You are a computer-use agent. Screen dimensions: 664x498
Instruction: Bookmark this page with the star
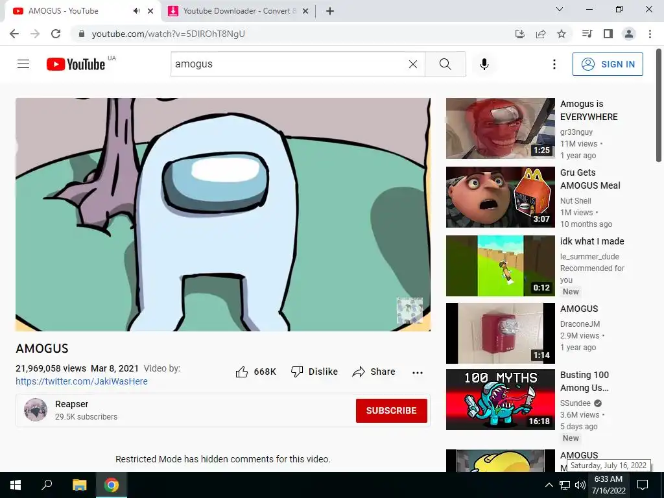pos(562,34)
